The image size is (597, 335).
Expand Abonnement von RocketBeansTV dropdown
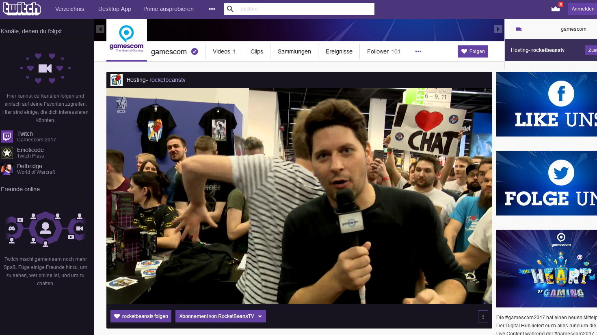click(221, 316)
